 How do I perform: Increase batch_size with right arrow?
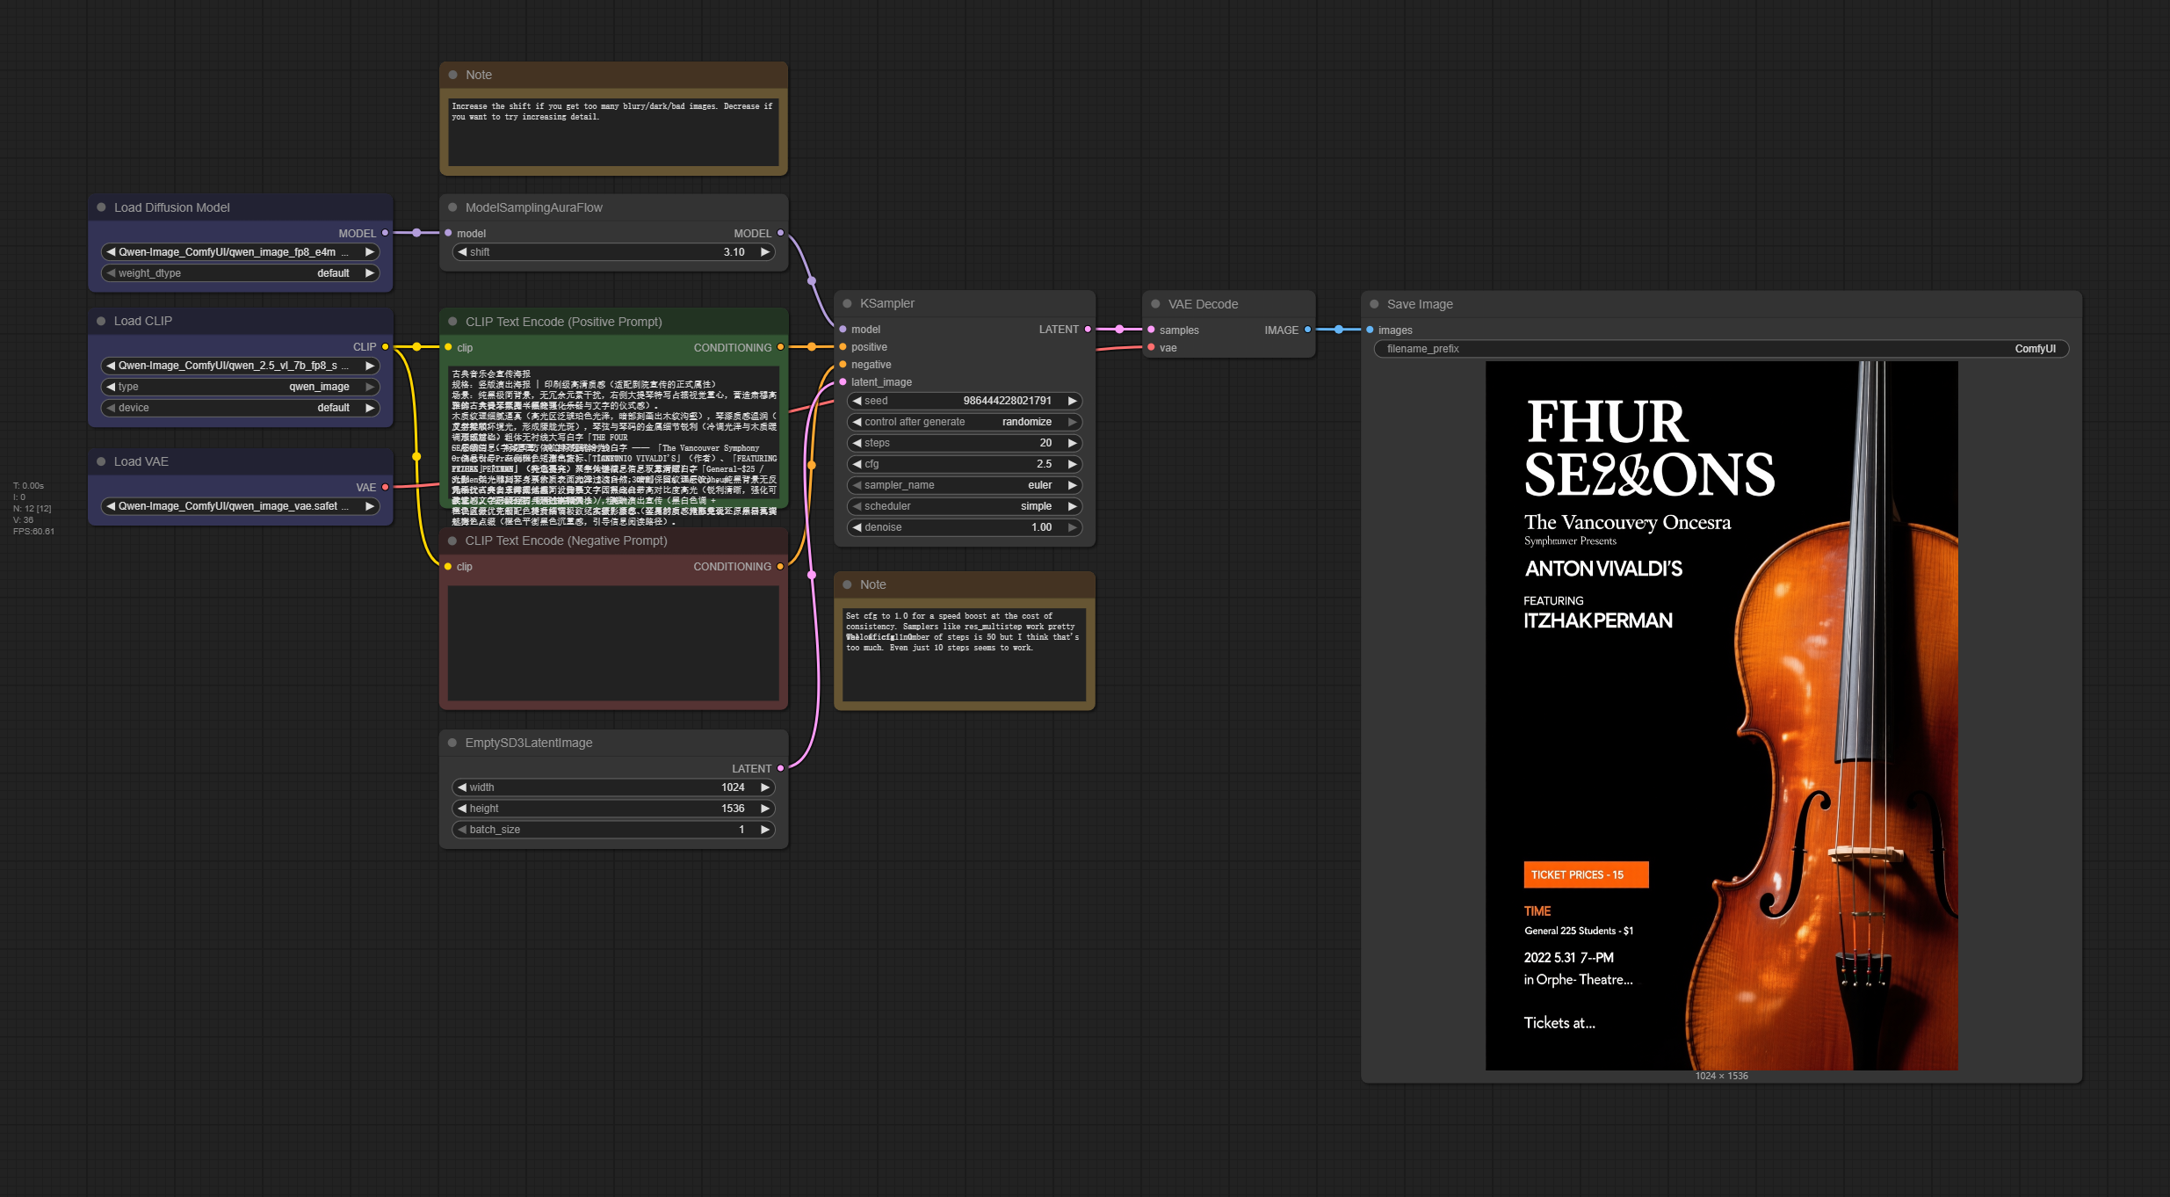pos(764,830)
